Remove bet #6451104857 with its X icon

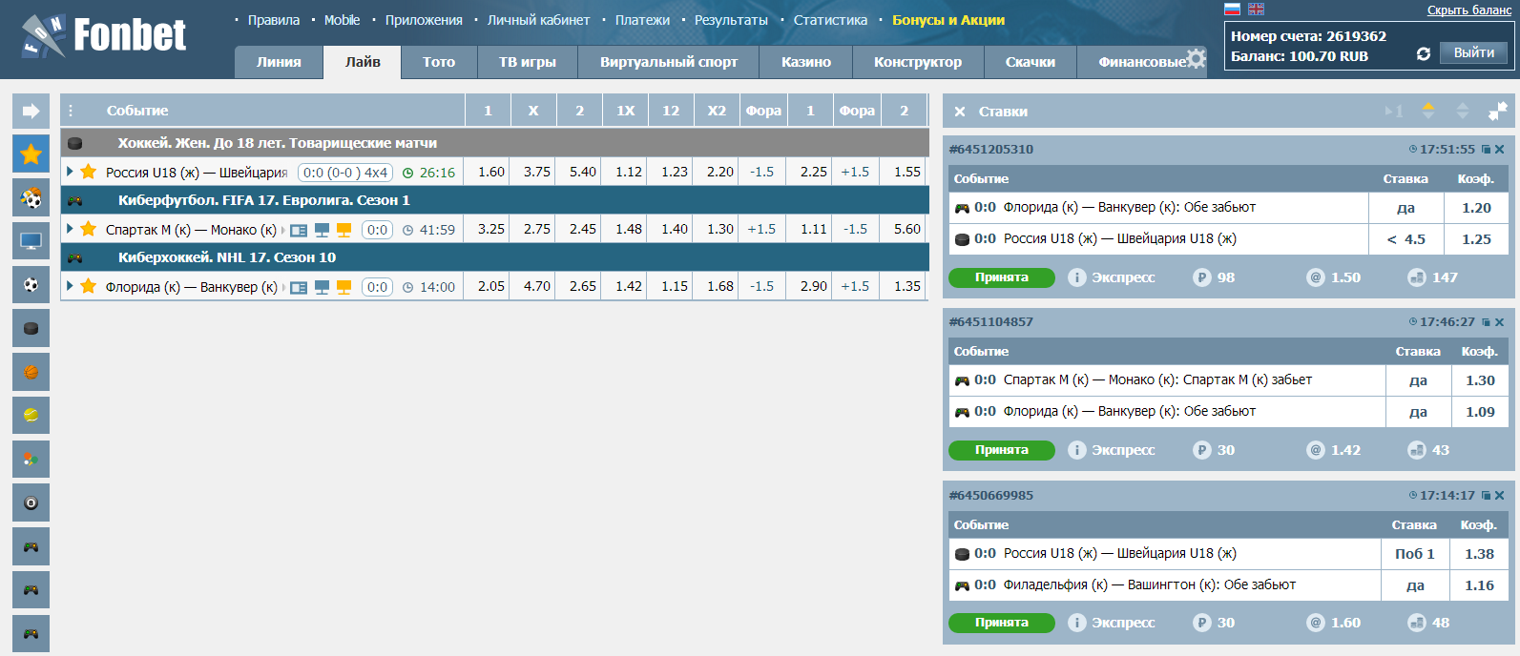pos(1500,322)
